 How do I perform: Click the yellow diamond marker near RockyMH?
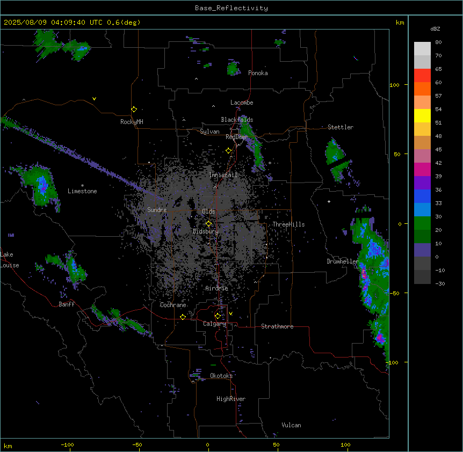coord(134,110)
